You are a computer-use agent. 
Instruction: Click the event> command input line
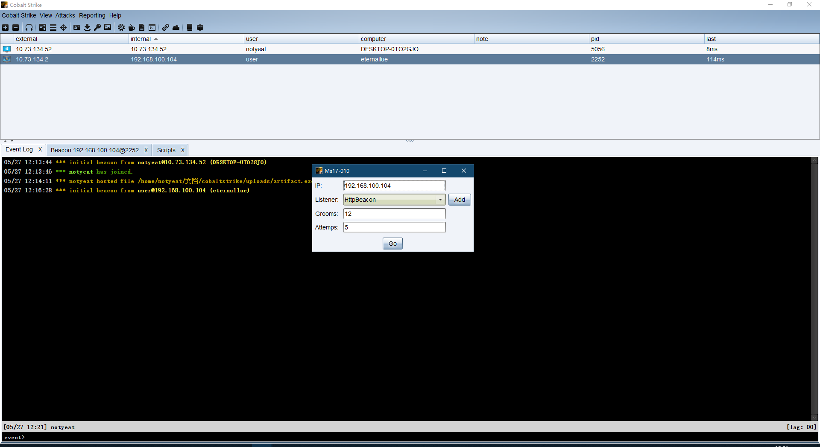(x=410, y=437)
